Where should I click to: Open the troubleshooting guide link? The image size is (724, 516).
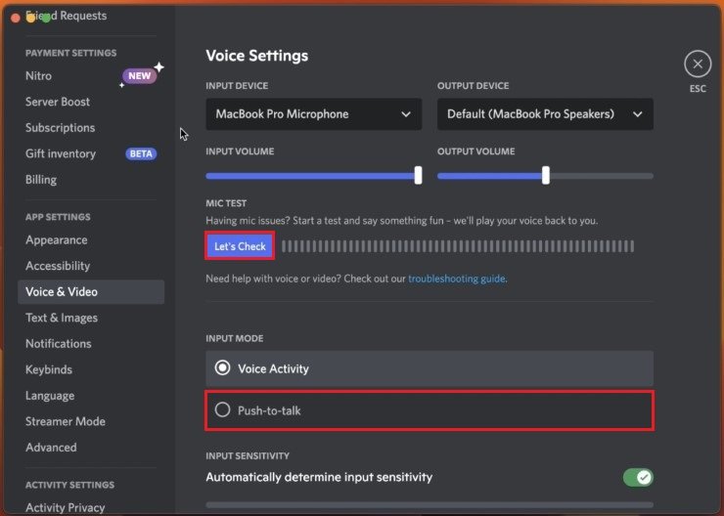pos(457,279)
